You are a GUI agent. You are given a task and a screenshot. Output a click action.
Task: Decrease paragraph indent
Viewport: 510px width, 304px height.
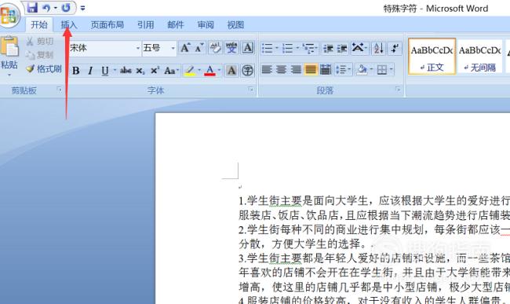[328, 49]
